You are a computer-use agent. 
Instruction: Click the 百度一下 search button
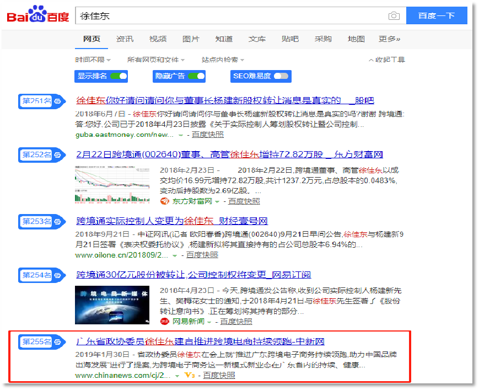point(437,15)
